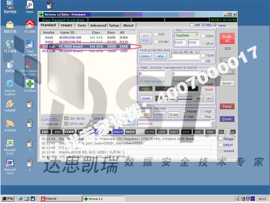Screen dimensions: 270x203
Task: Open desktop icon labeled 6
Action: point(30,165)
